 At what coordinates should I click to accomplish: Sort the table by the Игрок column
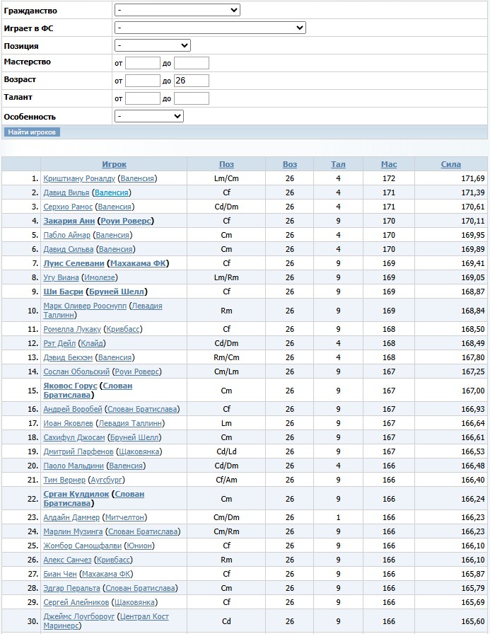114,164
